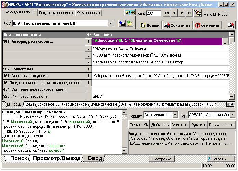Open the КО tab
238x171 pixels.
click(x=211, y=105)
